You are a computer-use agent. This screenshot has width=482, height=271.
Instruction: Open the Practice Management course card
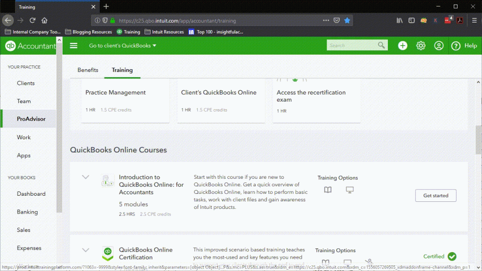(x=125, y=101)
